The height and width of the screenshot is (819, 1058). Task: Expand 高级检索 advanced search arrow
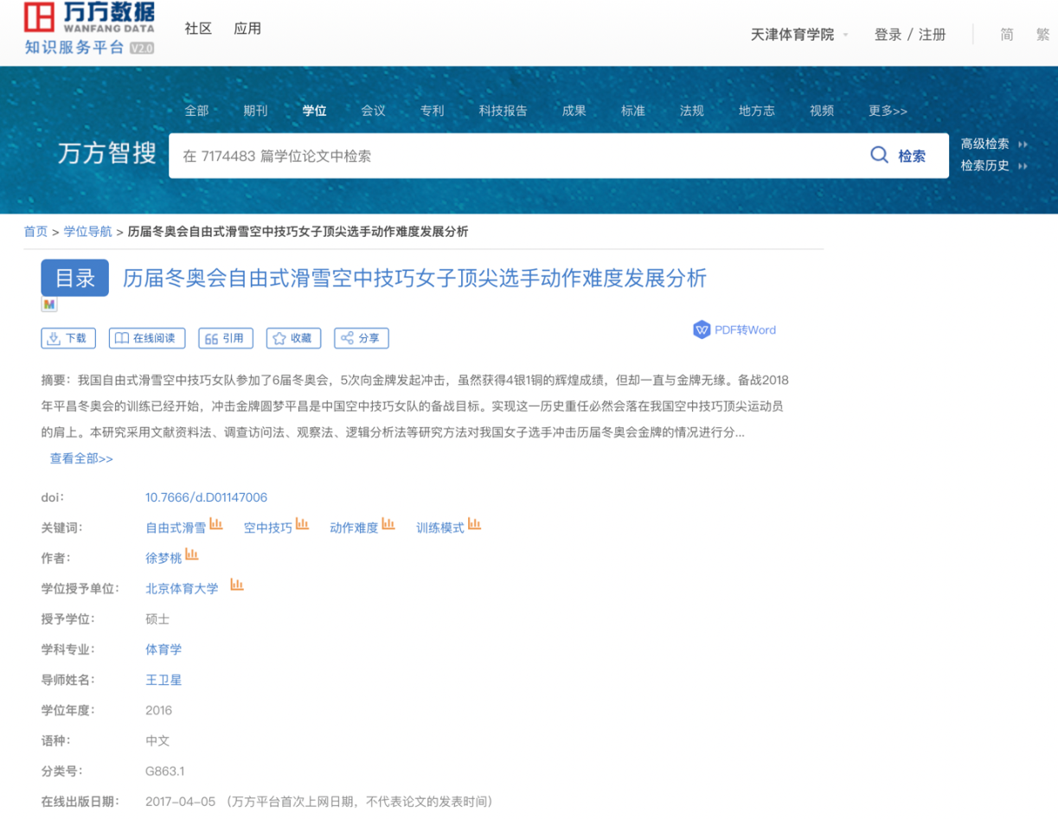1023,144
